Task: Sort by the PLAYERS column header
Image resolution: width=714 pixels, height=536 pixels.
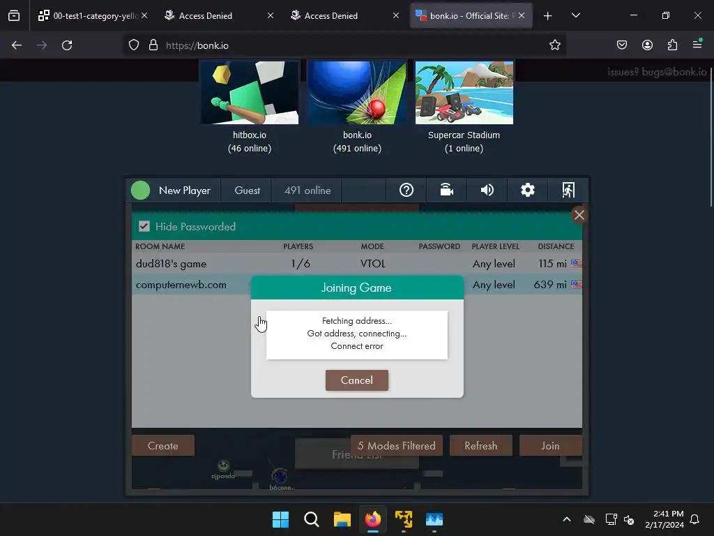Action: pos(298,246)
